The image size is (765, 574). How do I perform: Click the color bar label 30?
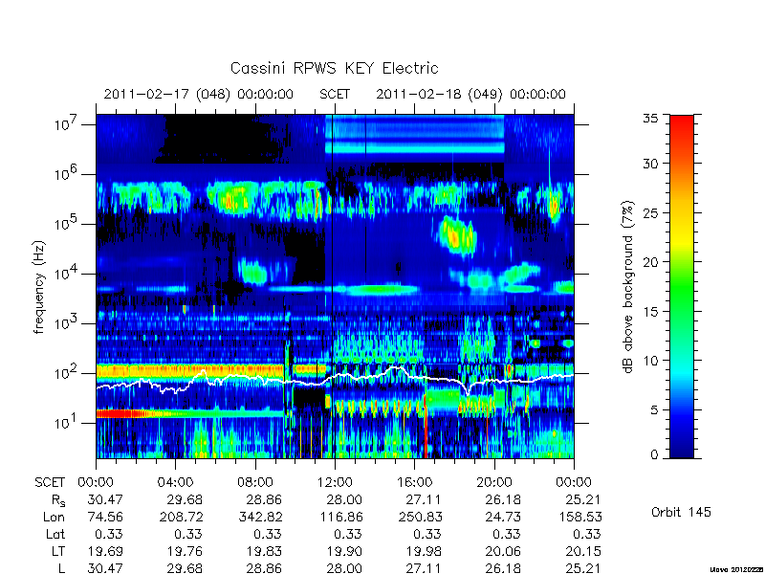pyautogui.click(x=650, y=164)
